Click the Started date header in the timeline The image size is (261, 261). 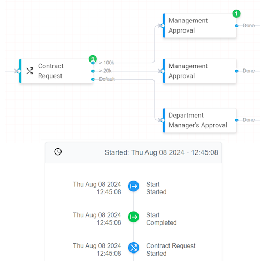(161, 152)
